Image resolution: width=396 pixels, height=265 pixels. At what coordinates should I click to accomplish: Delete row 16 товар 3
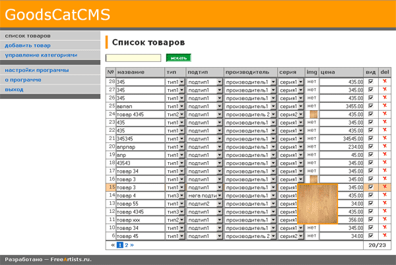385,179
